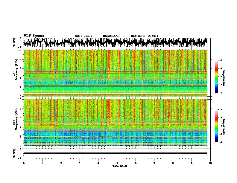The image size is (237, 183).
Task: Click the ch.1 color scale bar
Action: point(216,77)
